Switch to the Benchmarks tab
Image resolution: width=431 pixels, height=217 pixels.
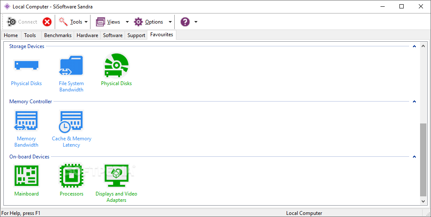pos(58,35)
